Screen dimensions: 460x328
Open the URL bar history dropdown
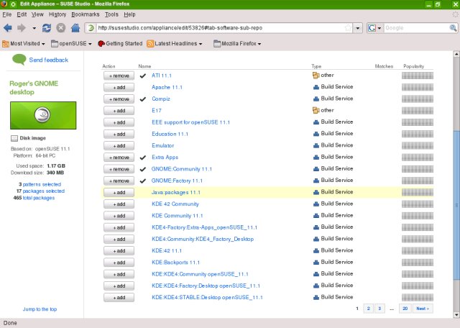tap(358, 28)
